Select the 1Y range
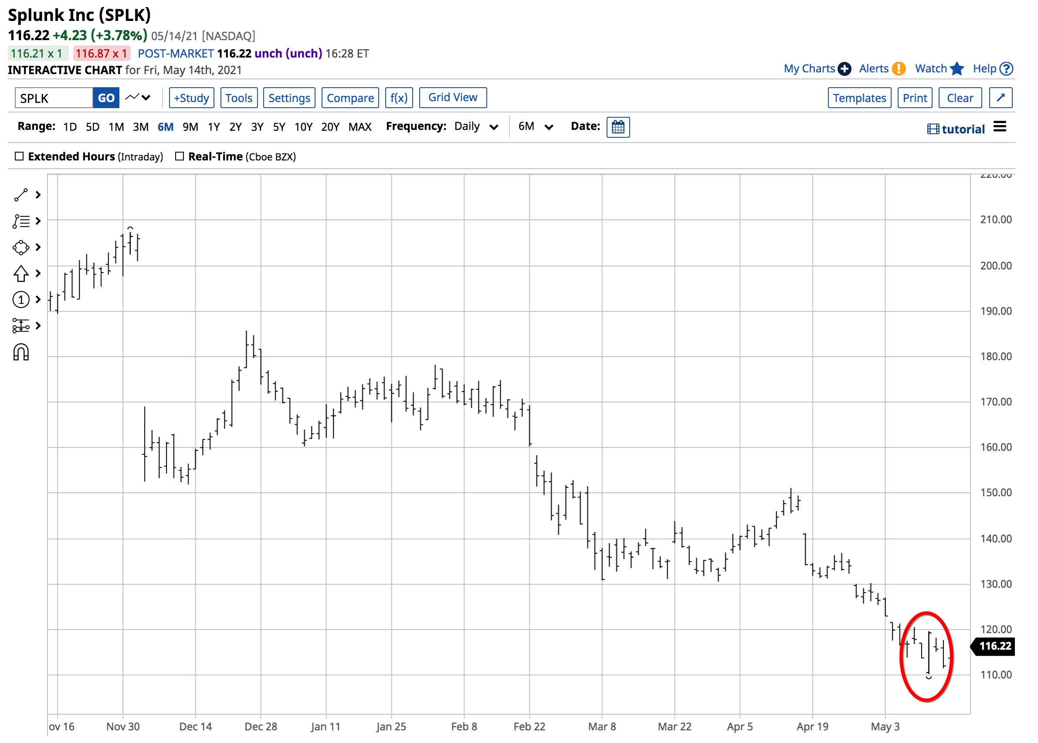 click(214, 127)
